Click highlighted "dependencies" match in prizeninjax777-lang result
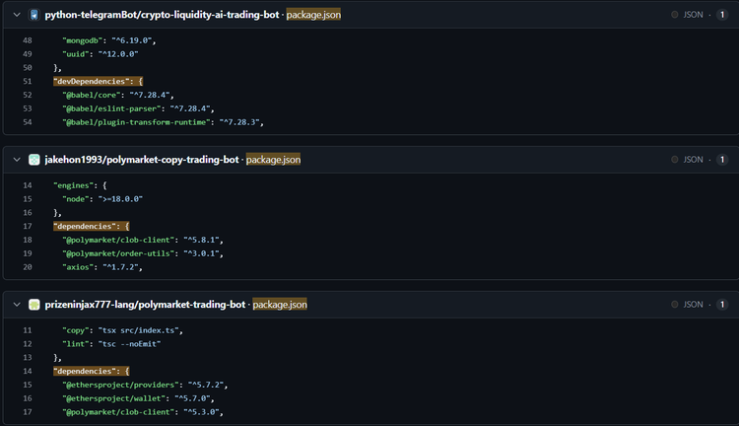The width and height of the screenshot is (739, 426). (92, 371)
